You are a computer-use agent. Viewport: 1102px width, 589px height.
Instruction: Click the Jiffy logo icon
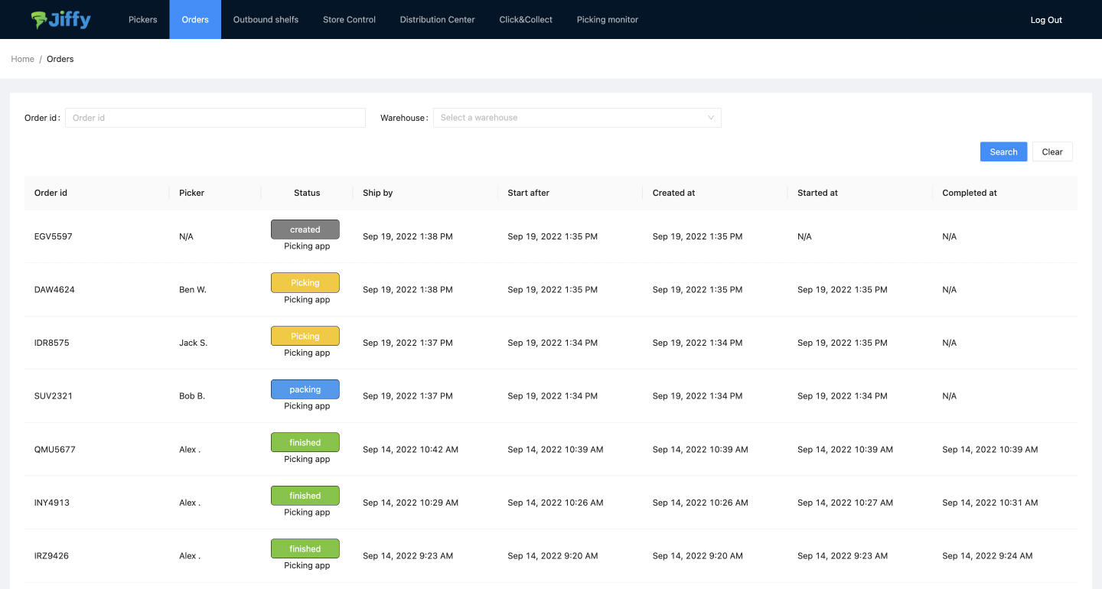point(39,20)
